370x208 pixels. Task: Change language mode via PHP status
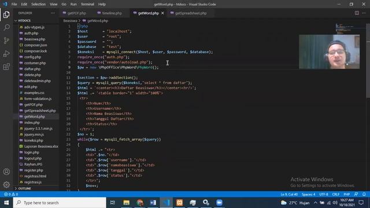pyautogui.click(x=346, y=194)
